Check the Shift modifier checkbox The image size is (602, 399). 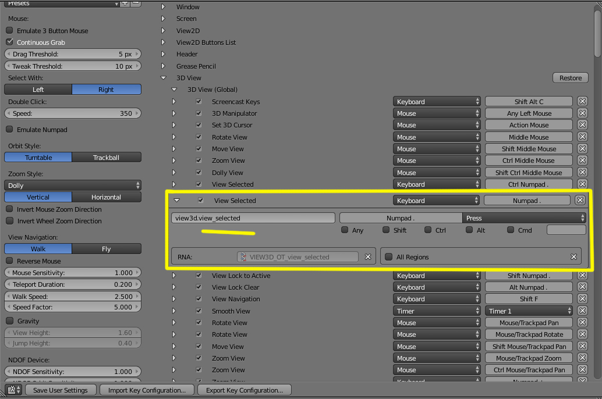click(386, 230)
